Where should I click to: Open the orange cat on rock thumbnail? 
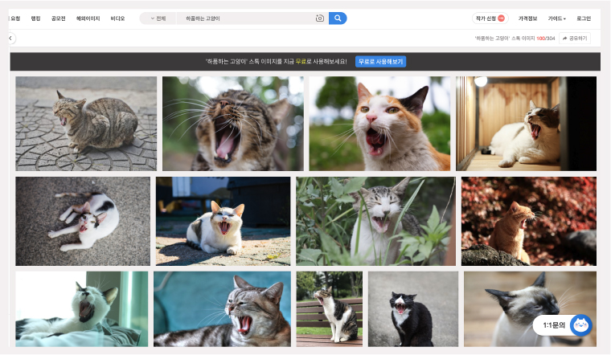(x=528, y=221)
